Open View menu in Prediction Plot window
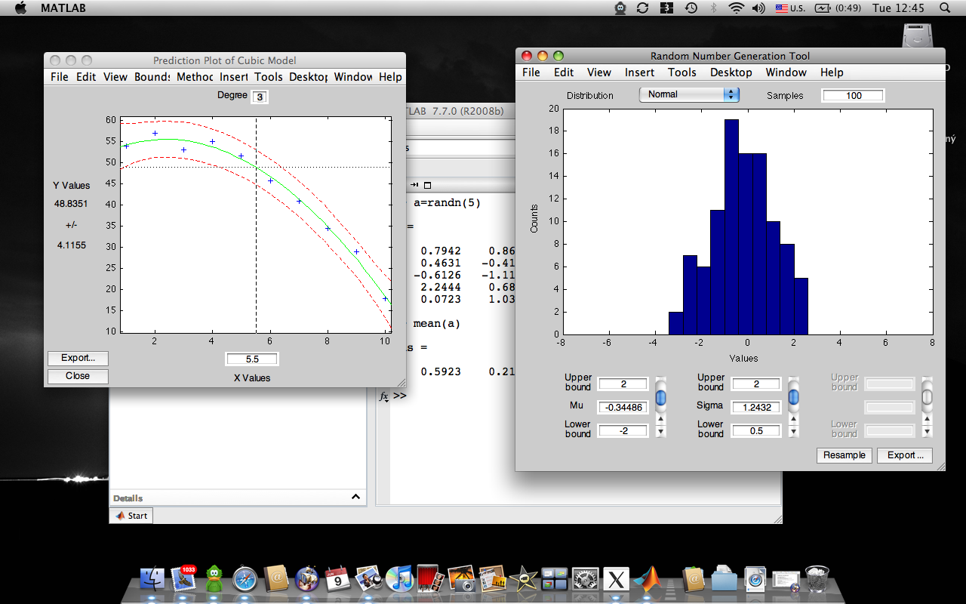This screenshot has width=966, height=604. click(115, 77)
